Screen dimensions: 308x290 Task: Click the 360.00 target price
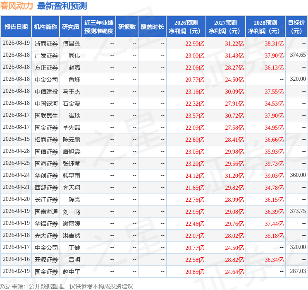(x=298, y=175)
